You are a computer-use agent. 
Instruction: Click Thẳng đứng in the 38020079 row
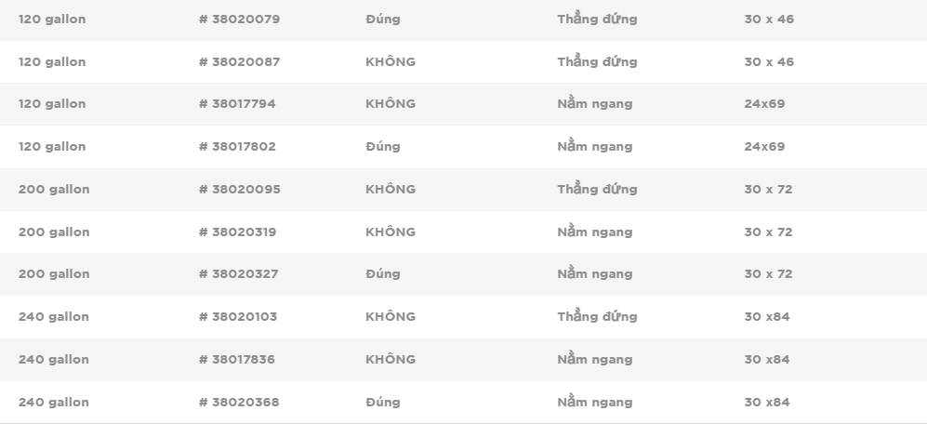[597, 19]
